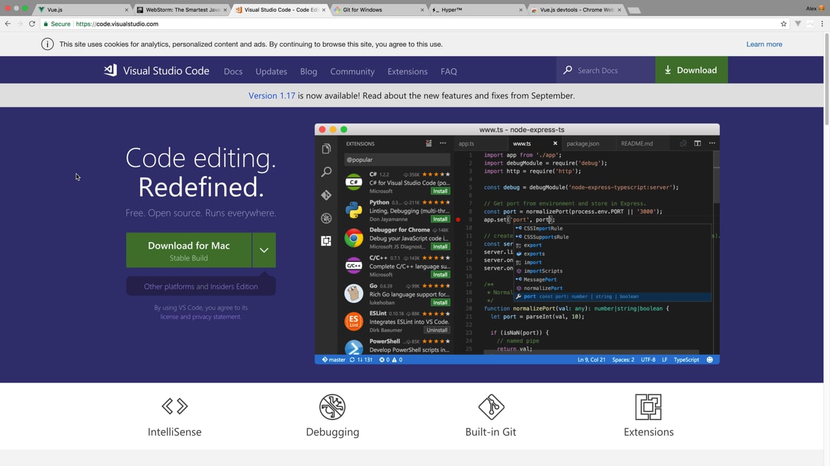Viewport: 830px width, 466px height.
Task: Uninstall the ESLint extension
Action: [437, 330]
